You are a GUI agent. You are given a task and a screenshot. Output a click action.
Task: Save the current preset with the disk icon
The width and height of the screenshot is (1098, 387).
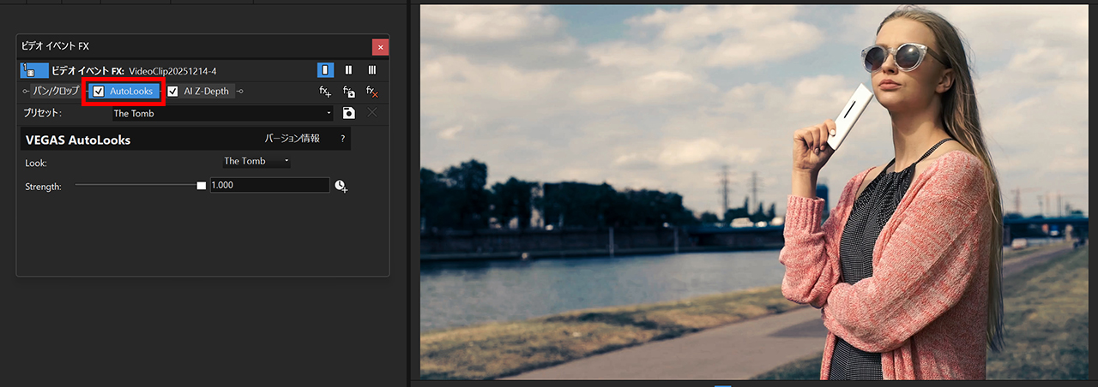click(349, 113)
